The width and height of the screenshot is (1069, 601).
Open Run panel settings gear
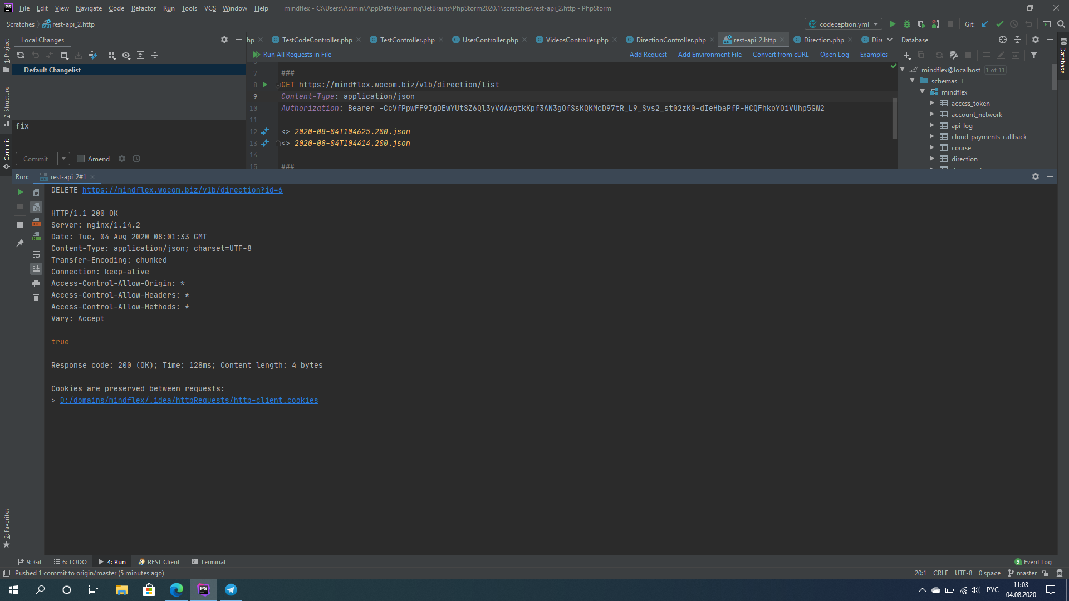tap(1036, 176)
